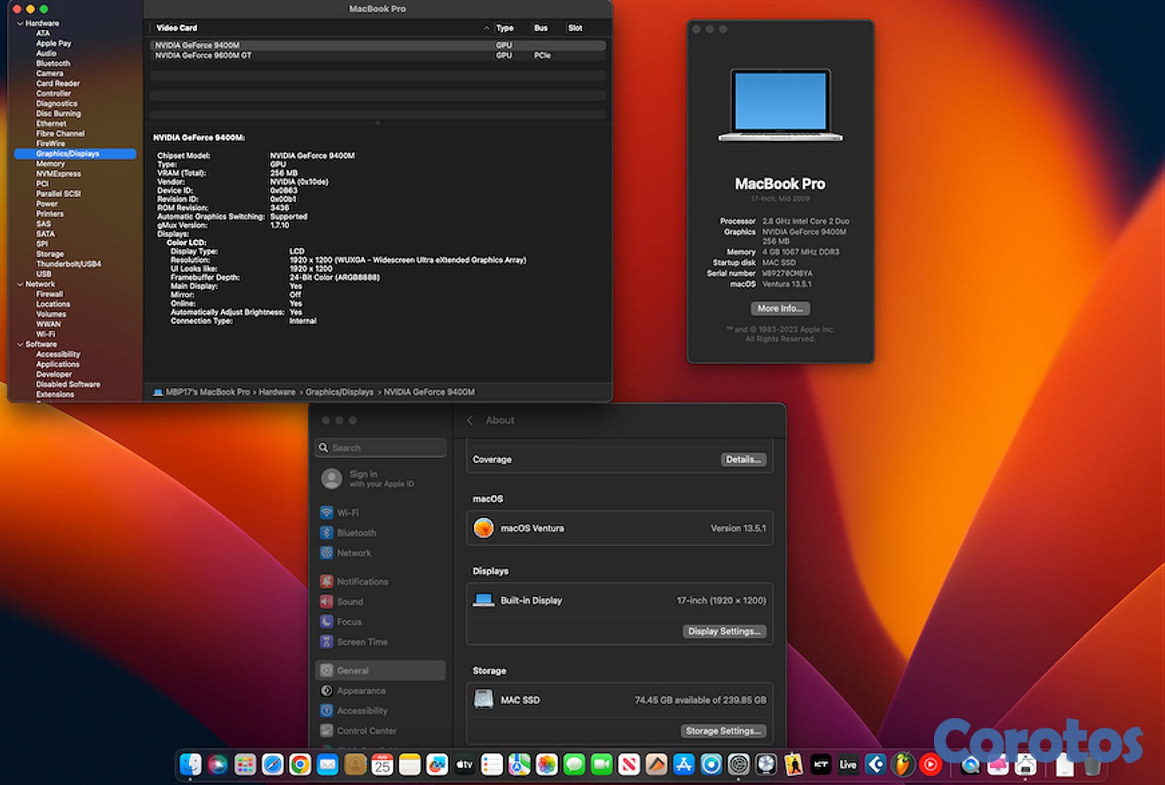Click the Wi-Fi icon in Settings sidebar
This screenshot has height=785, width=1165.
point(327,512)
